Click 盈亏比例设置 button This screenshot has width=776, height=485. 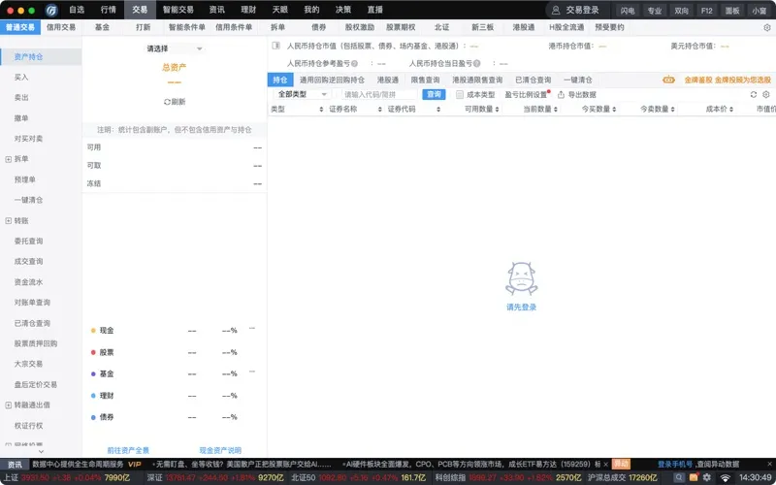point(526,94)
